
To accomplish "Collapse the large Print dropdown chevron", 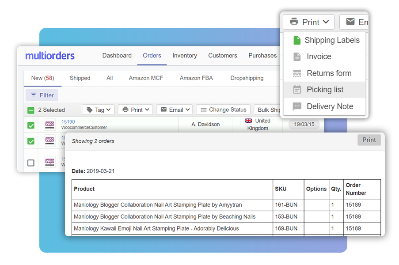I will [x=326, y=22].
